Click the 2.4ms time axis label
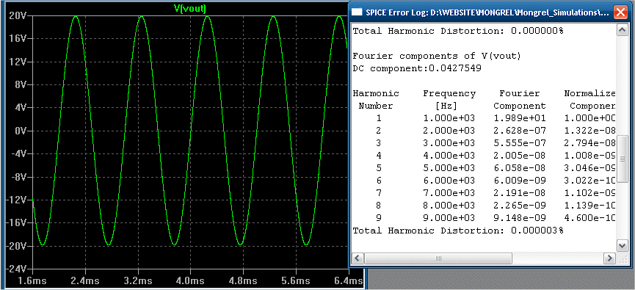This screenshot has height=290, width=635. [x=85, y=280]
